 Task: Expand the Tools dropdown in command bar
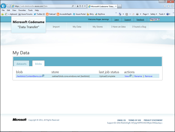click(162, 14)
